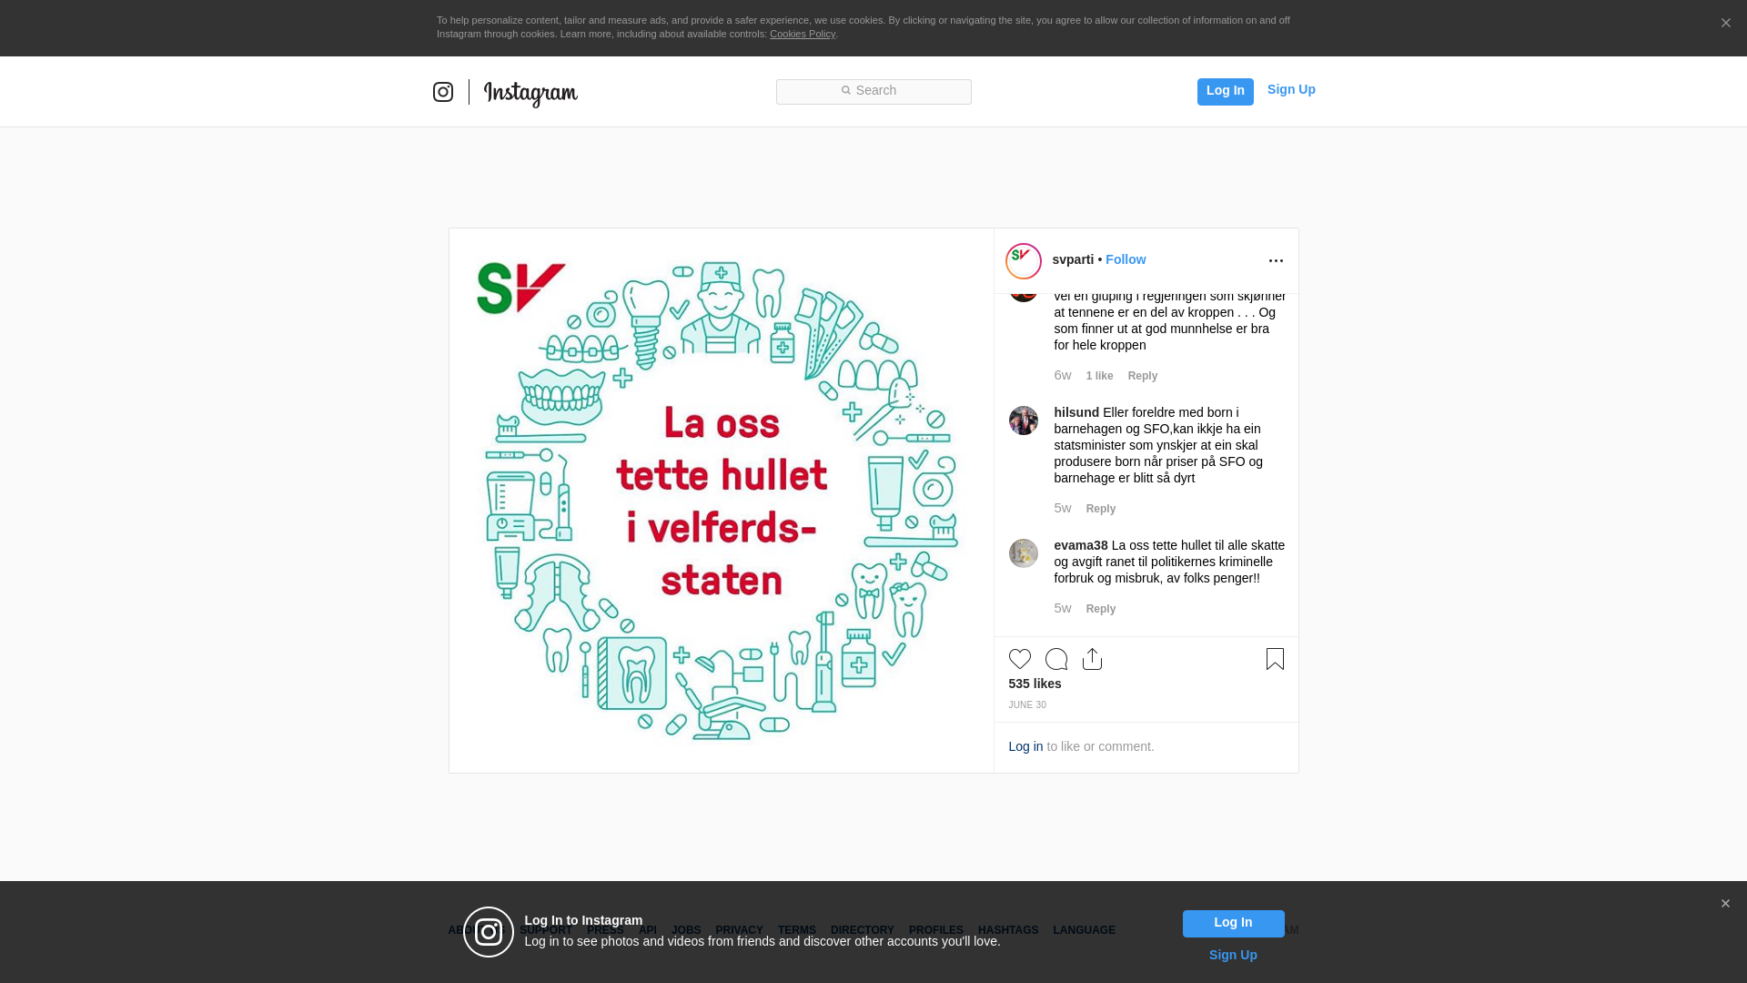Reply to hilsund's comment
This screenshot has height=983, width=1747.
click(1101, 509)
